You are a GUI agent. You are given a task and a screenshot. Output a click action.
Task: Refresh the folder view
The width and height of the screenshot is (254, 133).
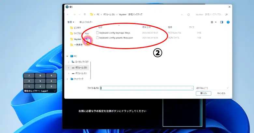pyautogui.click(x=189, y=15)
